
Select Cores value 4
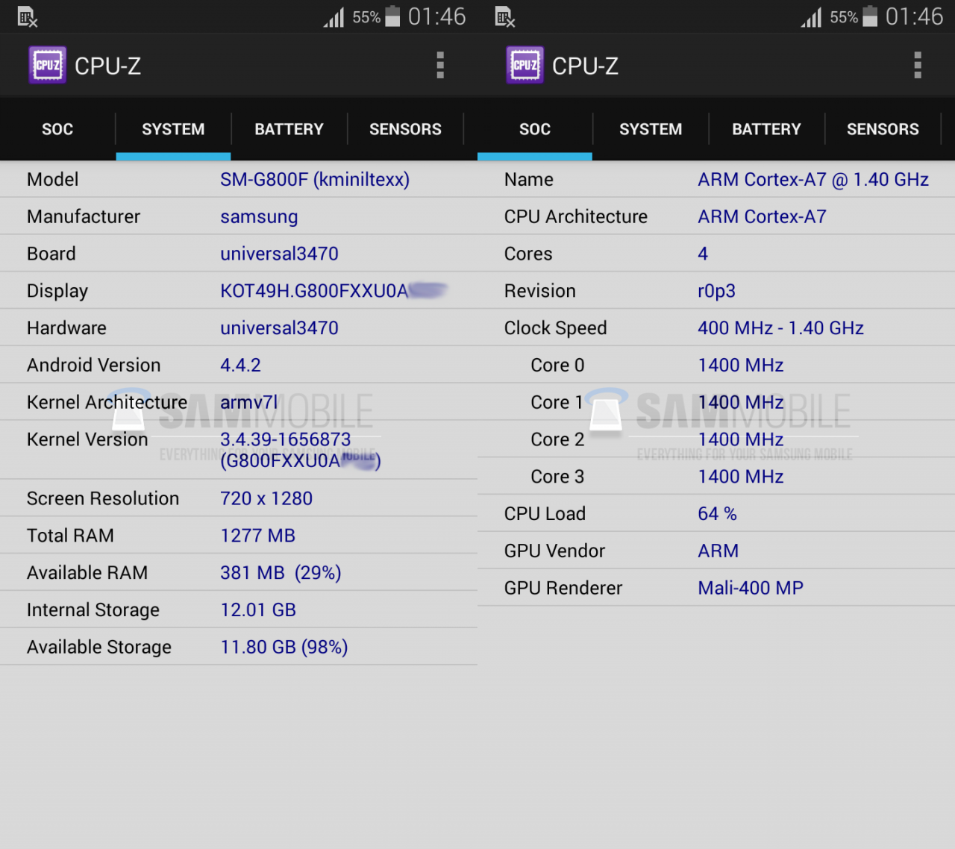(x=703, y=254)
